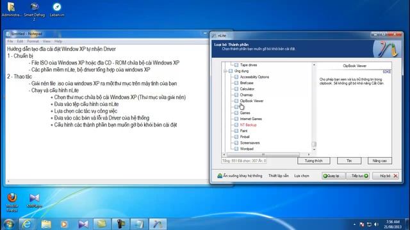Open Notepad Format menu
410x230 pixels.
(33, 41)
